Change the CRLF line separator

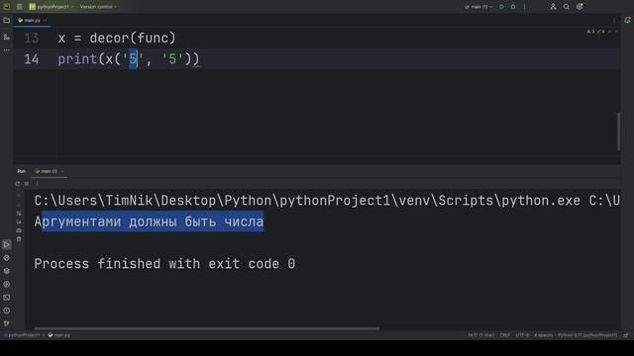[x=504, y=335]
